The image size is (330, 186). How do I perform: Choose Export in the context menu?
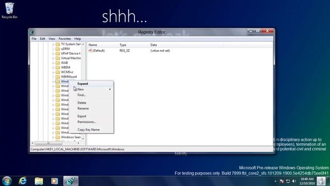coord(91,116)
